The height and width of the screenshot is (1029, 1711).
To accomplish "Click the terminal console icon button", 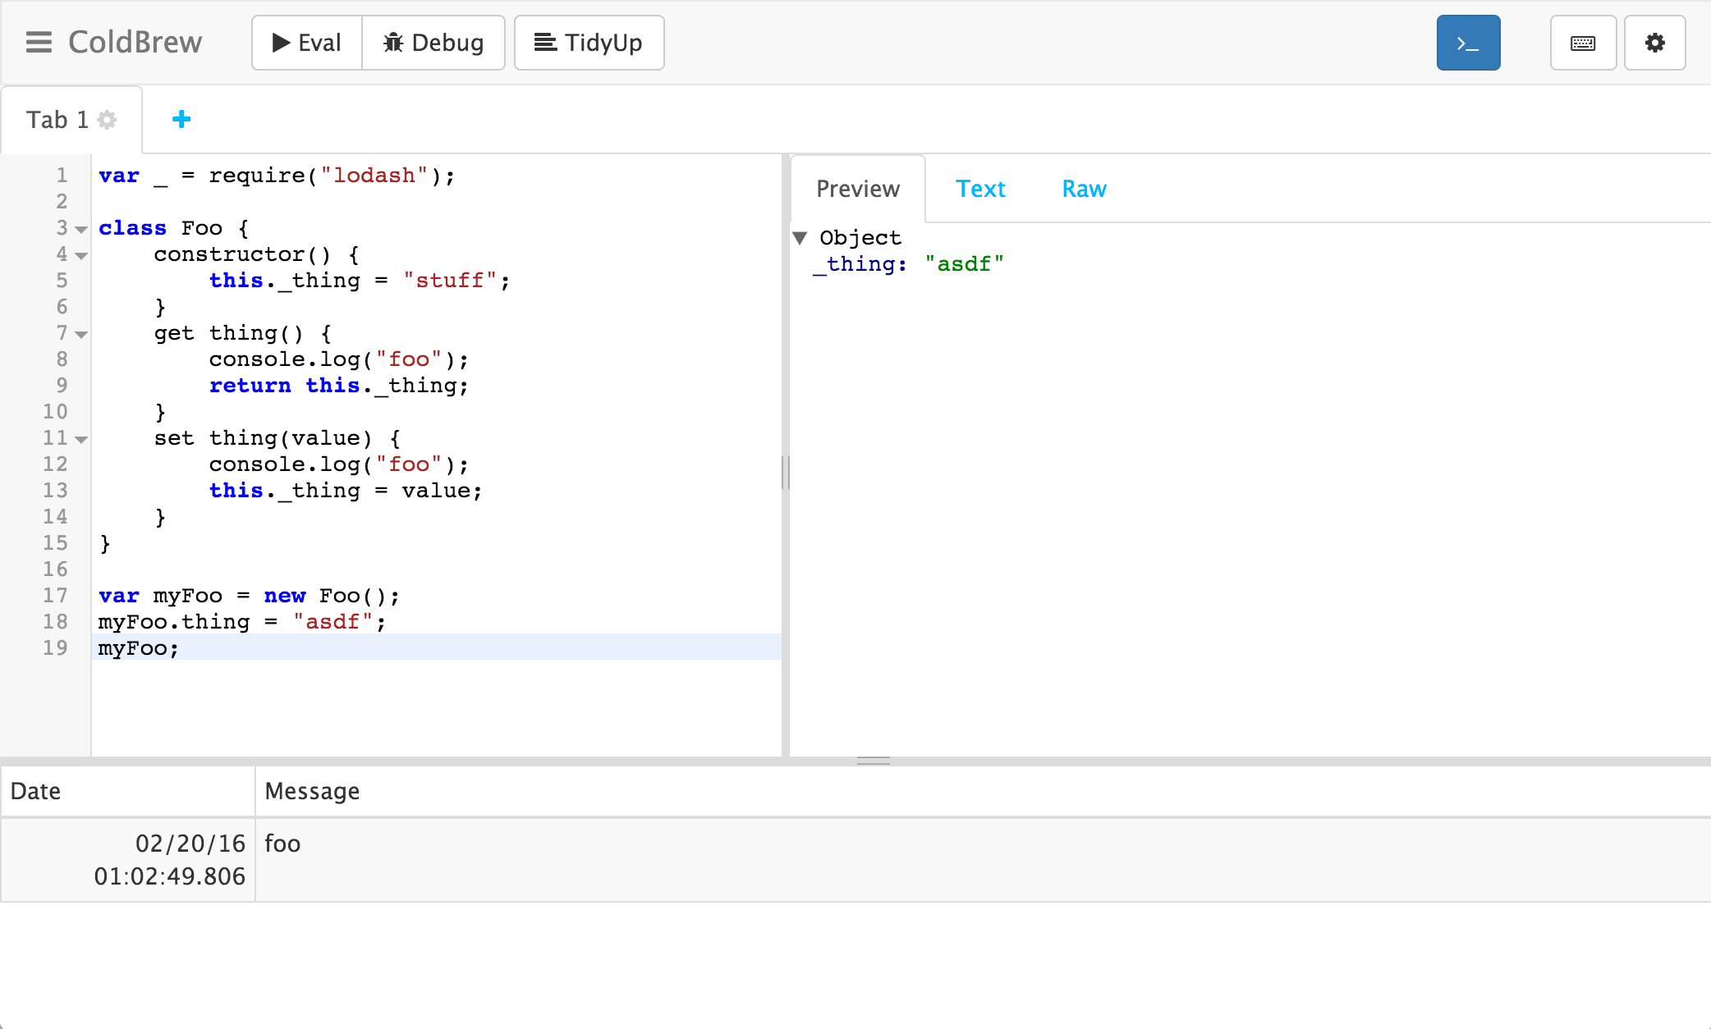I will pos(1468,43).
